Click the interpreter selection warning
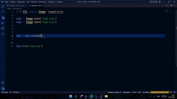The width and height of the screenshot is (177, 99). 160,92
